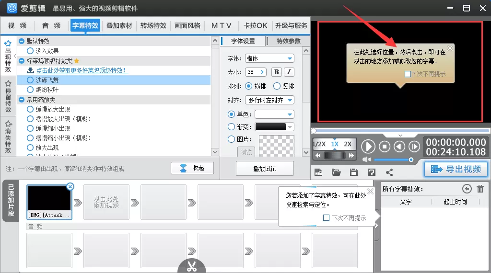Viewport: 491px width, 273px height.
Task: Switch to the 画面风格 tab
Action: click(187, 26)
